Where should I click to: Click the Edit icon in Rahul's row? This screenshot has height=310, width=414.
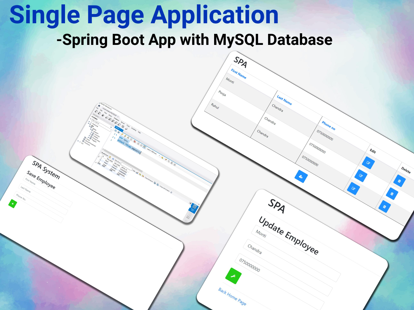pos(353,189)
